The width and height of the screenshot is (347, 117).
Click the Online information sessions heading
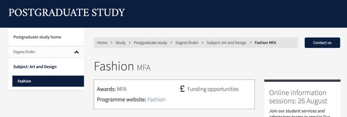(x=298, y=97)
